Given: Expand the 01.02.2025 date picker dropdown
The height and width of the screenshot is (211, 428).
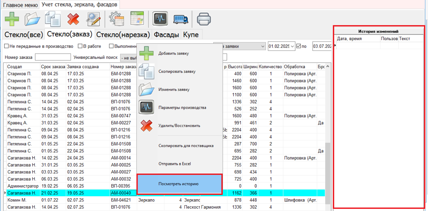Looking at the screenshot, I should tap(292, 46).
